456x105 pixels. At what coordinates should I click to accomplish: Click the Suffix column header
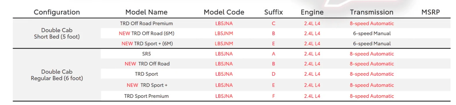[273, 12]
